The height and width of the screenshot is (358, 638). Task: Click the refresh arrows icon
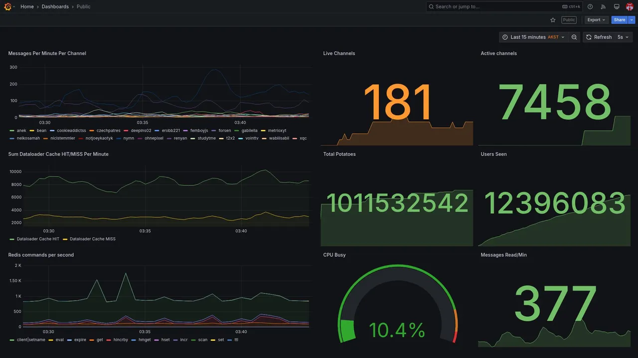[x=589, y=37]
